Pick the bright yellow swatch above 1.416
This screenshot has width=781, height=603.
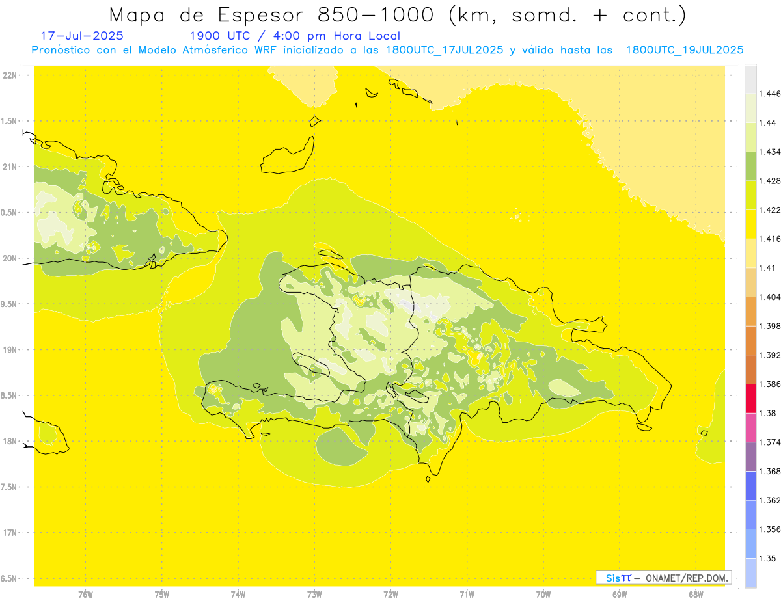pyautogui.click(x=750, y=224)
